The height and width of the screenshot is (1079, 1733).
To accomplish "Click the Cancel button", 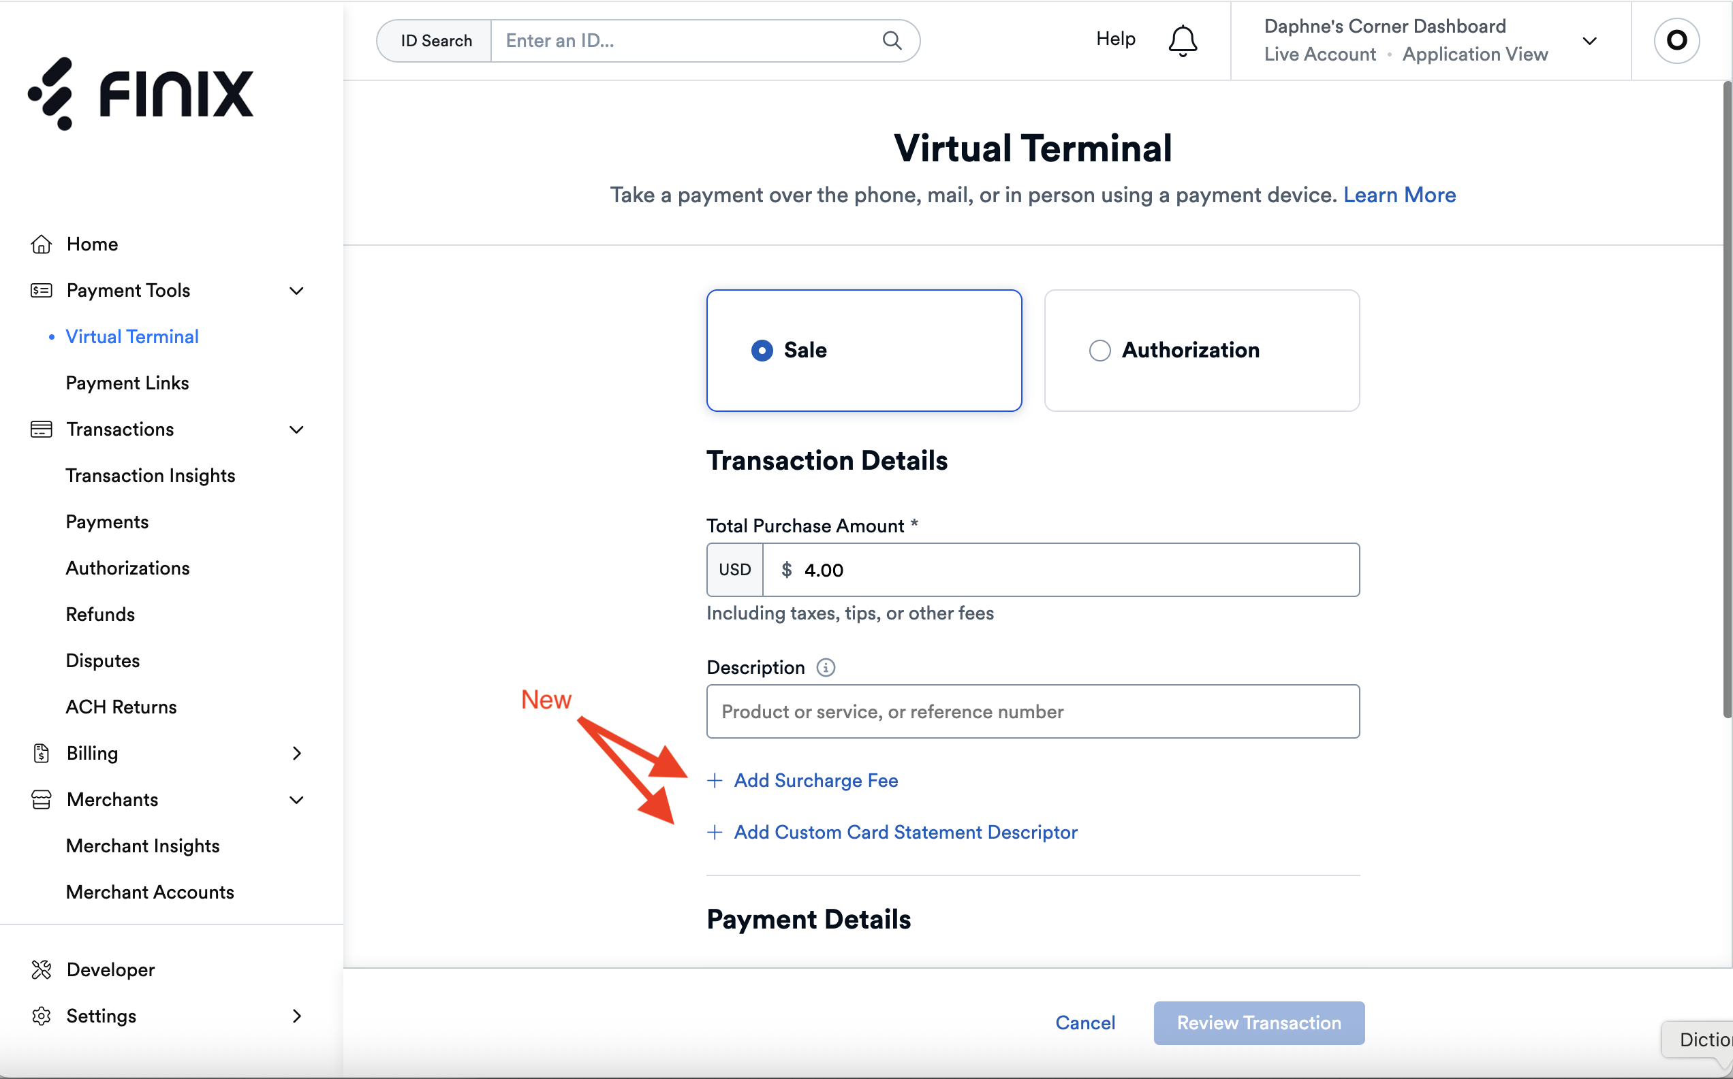I will (x=1084, y=1022).
